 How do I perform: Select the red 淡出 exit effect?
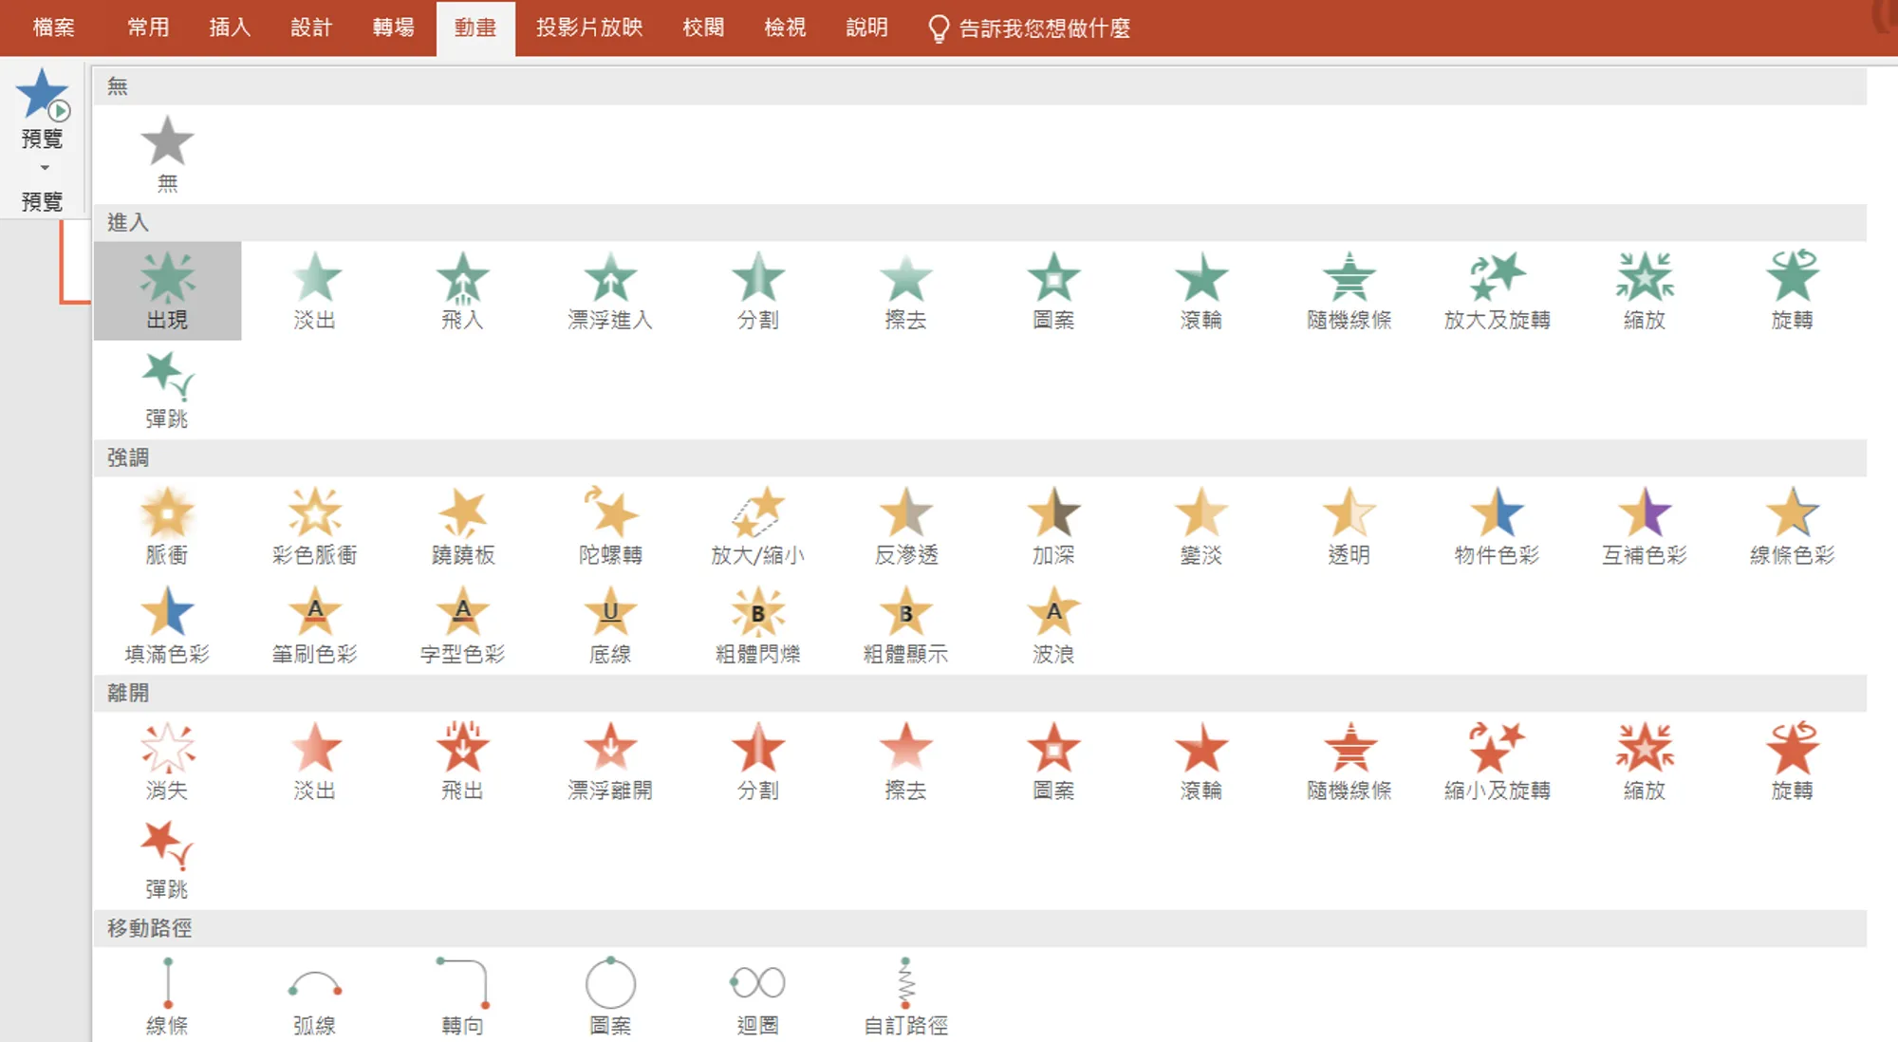tap(315, 761)
